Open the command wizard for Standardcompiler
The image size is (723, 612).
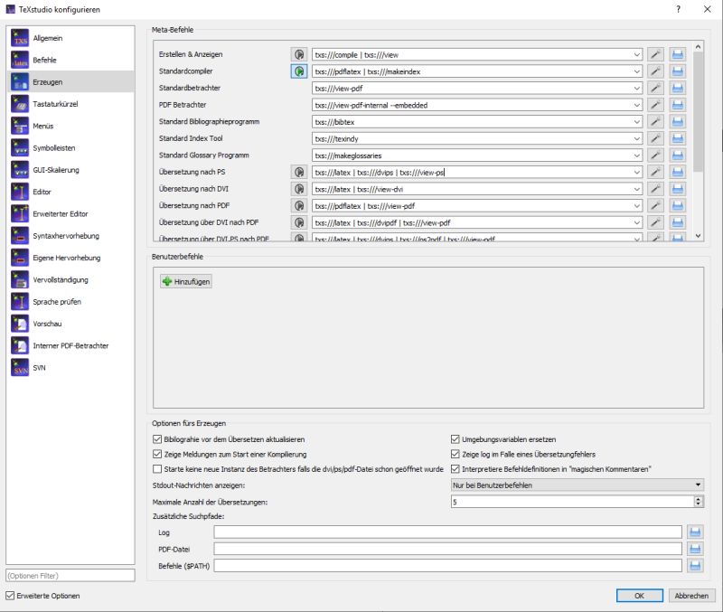pyautogui.click(x=298, y=71)
